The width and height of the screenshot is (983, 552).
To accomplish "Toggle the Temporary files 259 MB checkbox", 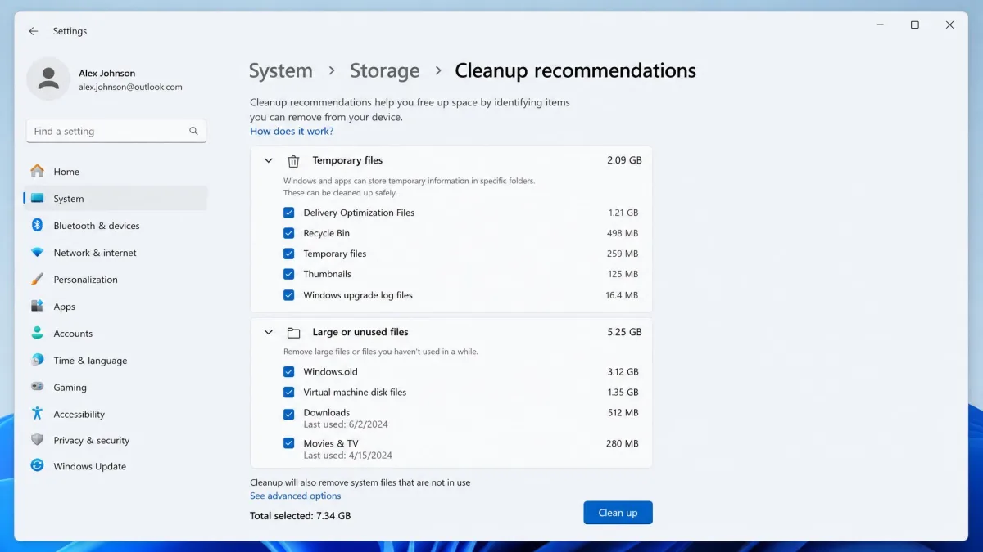I will pyautogui.click(x=288, y=254).
